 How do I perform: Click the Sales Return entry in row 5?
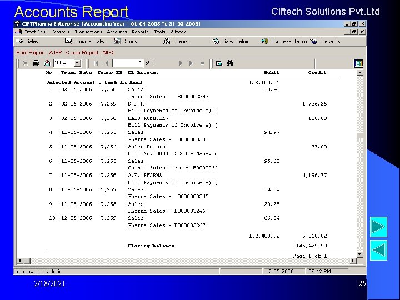click(147, 147)
